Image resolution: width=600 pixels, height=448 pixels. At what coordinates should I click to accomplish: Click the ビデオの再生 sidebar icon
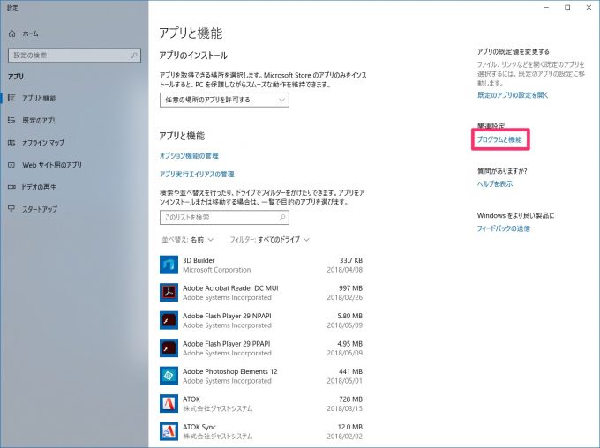coord(11,187)
